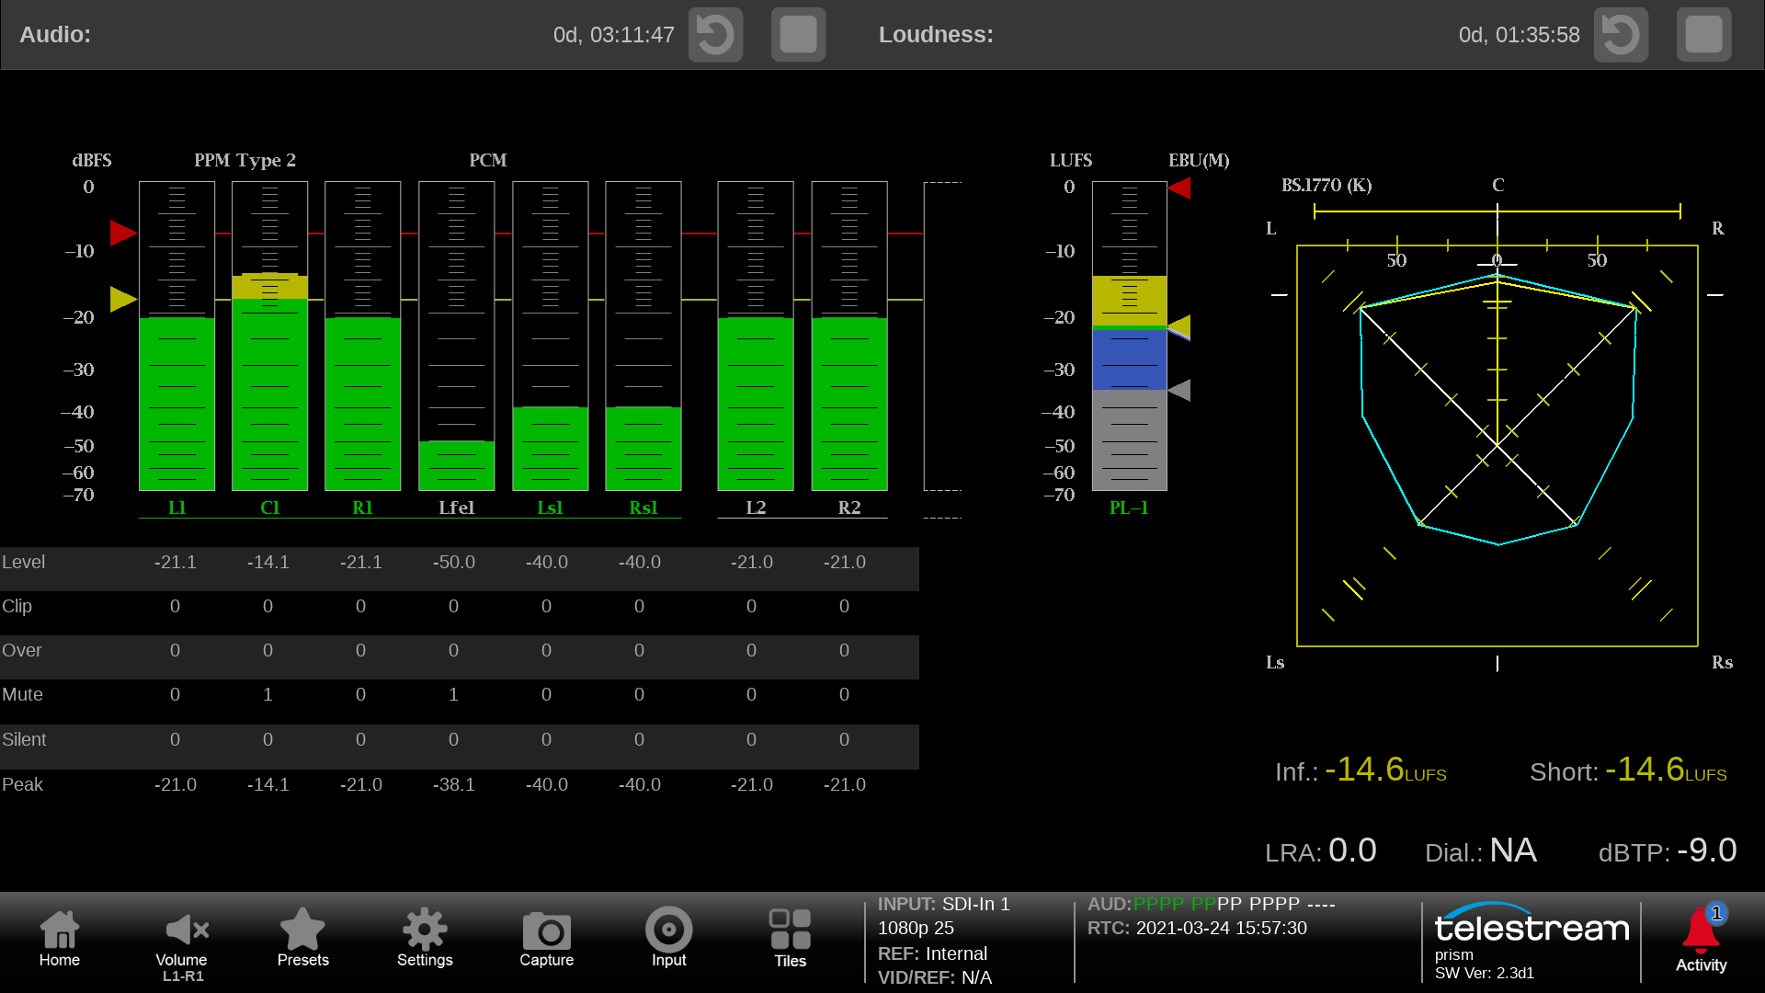The width and height of the screenshot is (1765, 993).
Task: Select the red dBFS peak threshold marker
Action: (x=123, y=233)
